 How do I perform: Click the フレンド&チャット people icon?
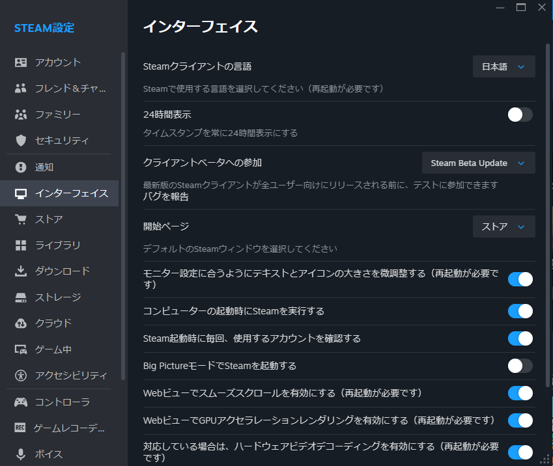click(x=21, y=88)
